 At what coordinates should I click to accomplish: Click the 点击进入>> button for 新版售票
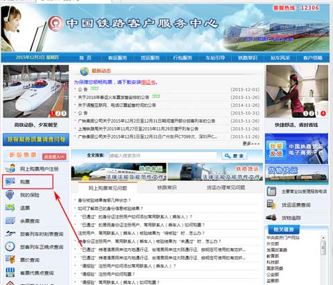pyautogui.click(x=54, y=157)
